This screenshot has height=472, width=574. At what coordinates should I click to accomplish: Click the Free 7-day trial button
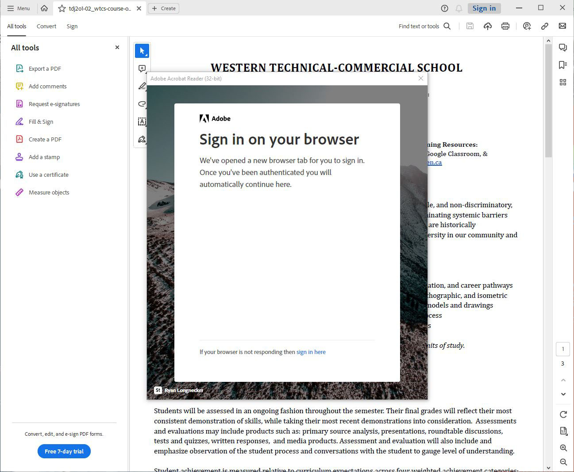64,451
